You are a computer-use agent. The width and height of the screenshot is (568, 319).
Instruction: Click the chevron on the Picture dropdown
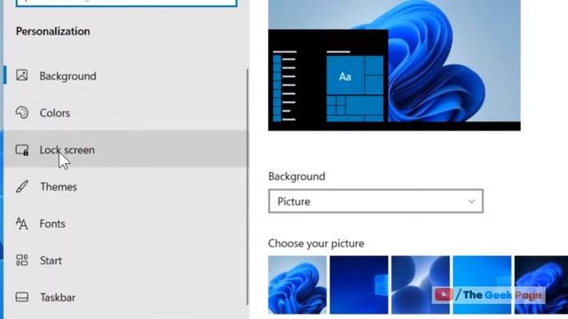471,201
